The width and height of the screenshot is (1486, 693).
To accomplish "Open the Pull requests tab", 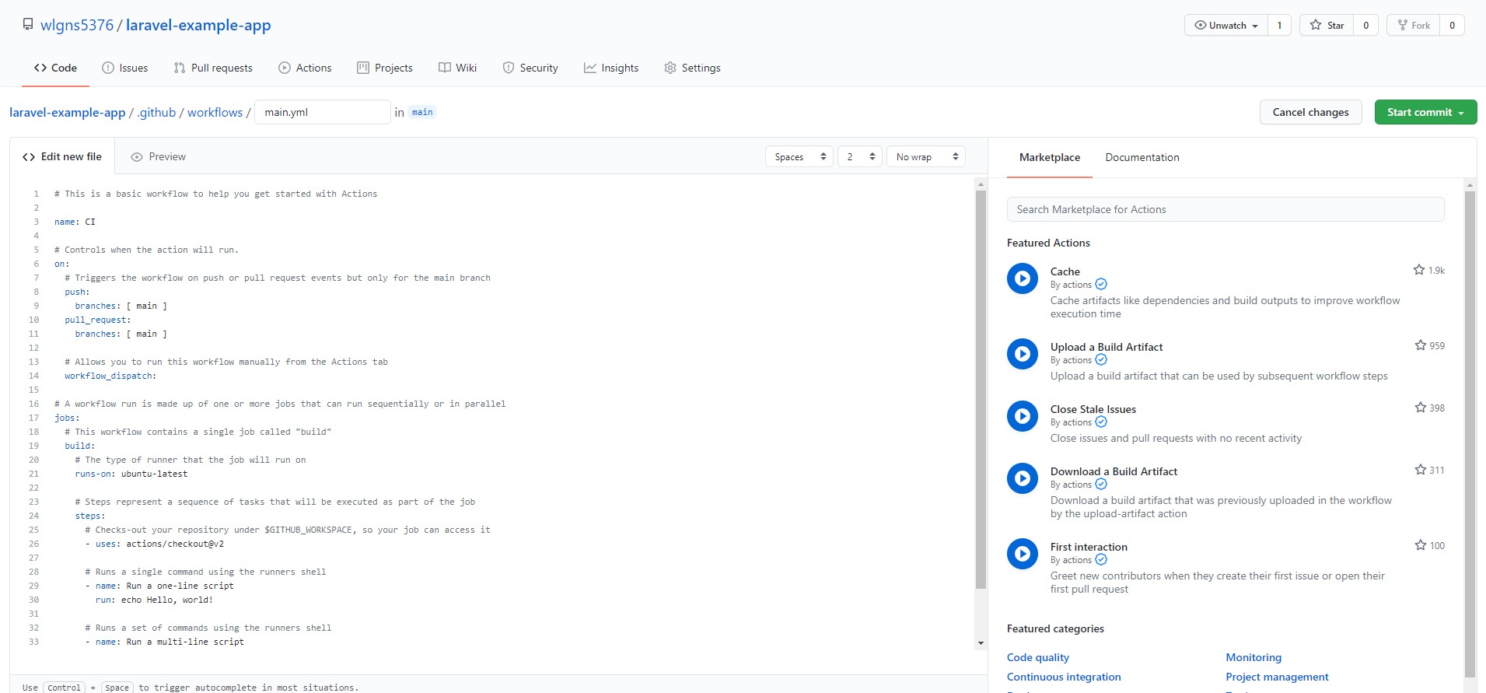I will click(x=213, y=68).
